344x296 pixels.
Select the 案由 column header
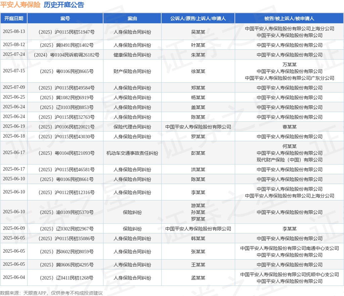coord(132,18)
